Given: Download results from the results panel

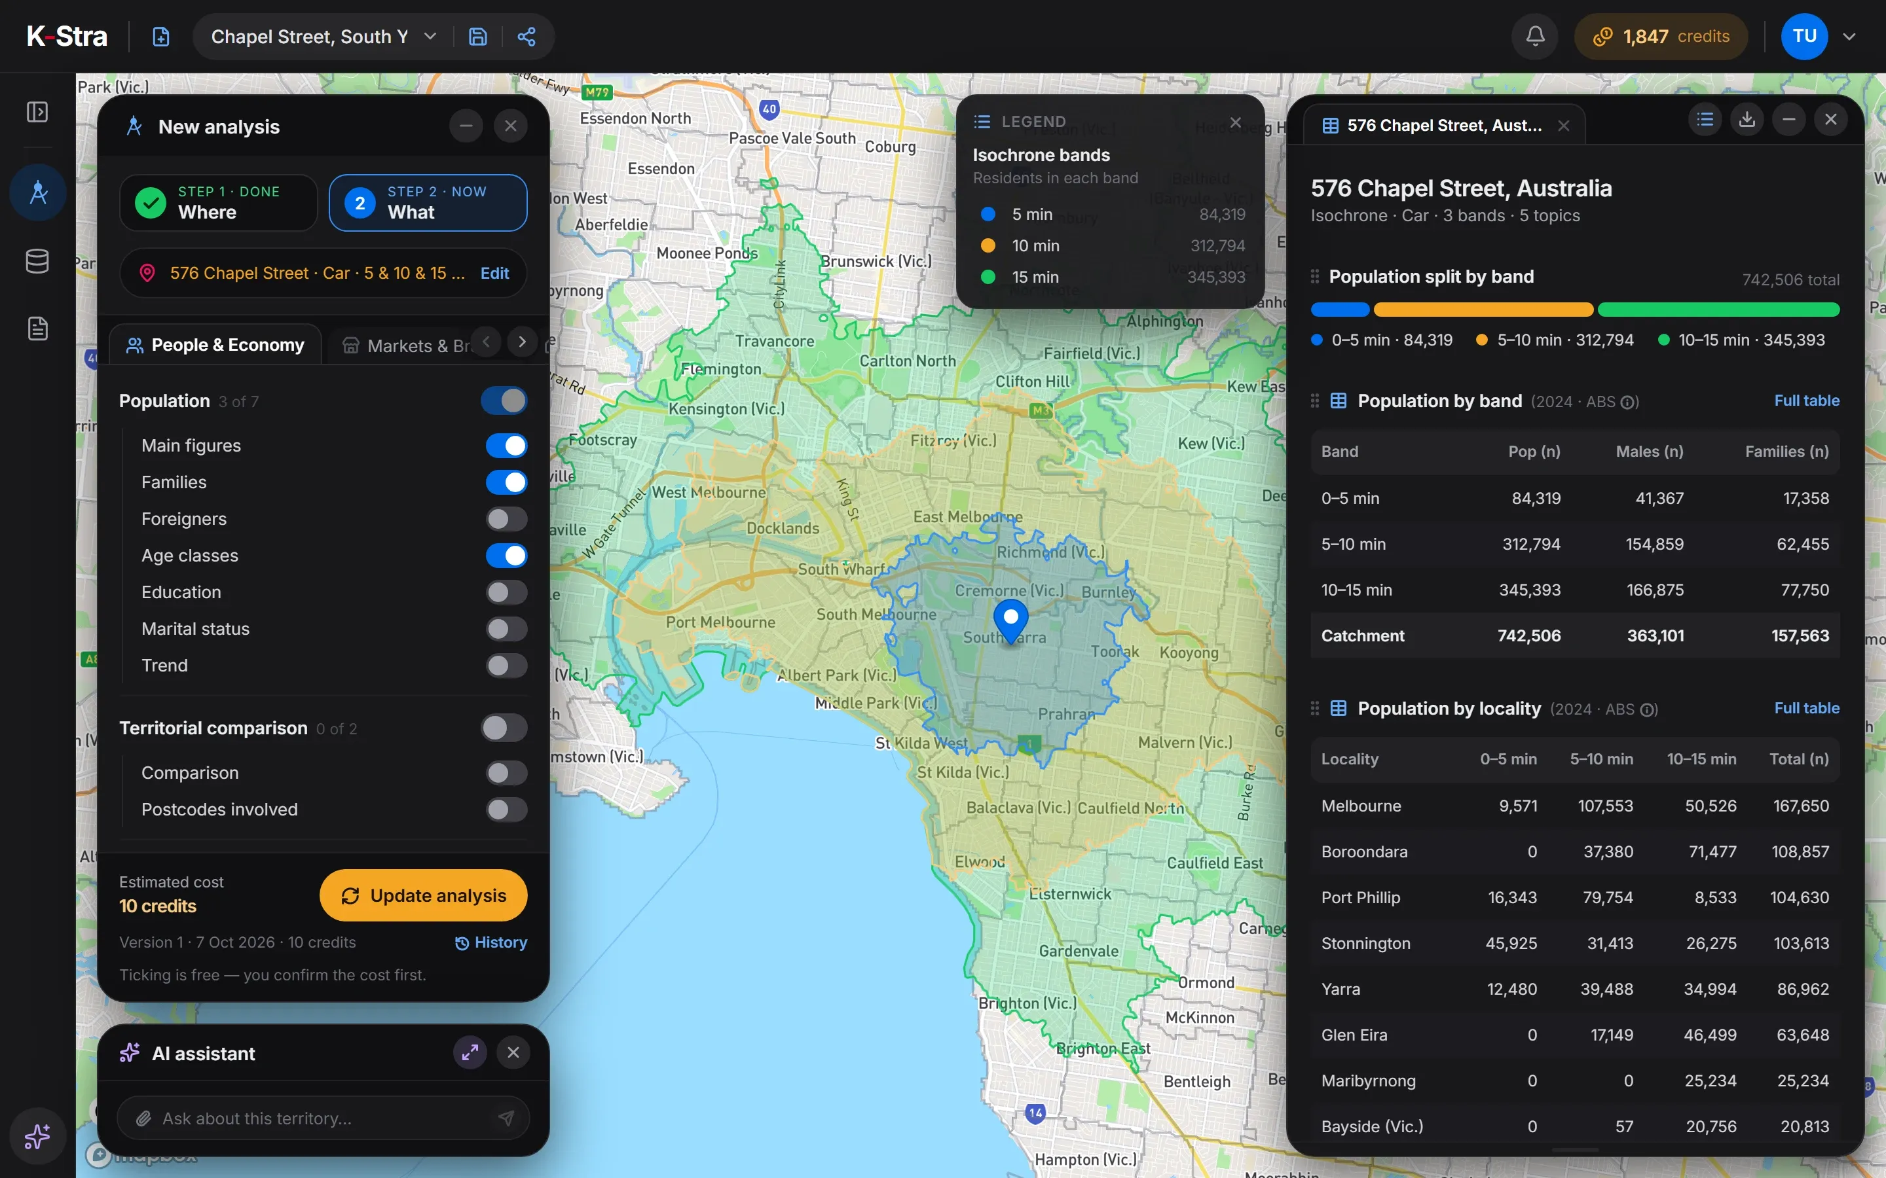Looking at the screenshot, I should tap(1747, 119).
